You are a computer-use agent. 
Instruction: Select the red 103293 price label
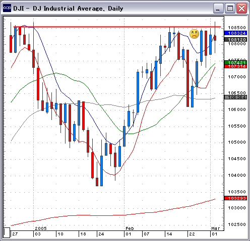(235, 198)
